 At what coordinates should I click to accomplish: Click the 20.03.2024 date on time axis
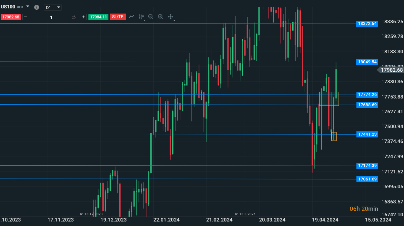pyautogui.click(x=272, y=220)
